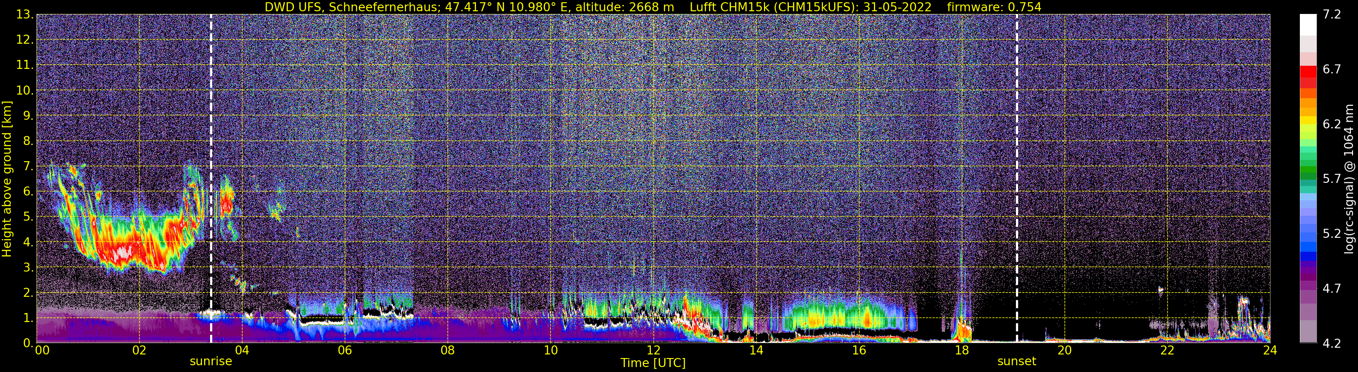Click the white top segment of the colorbar

pos(1308,25)
